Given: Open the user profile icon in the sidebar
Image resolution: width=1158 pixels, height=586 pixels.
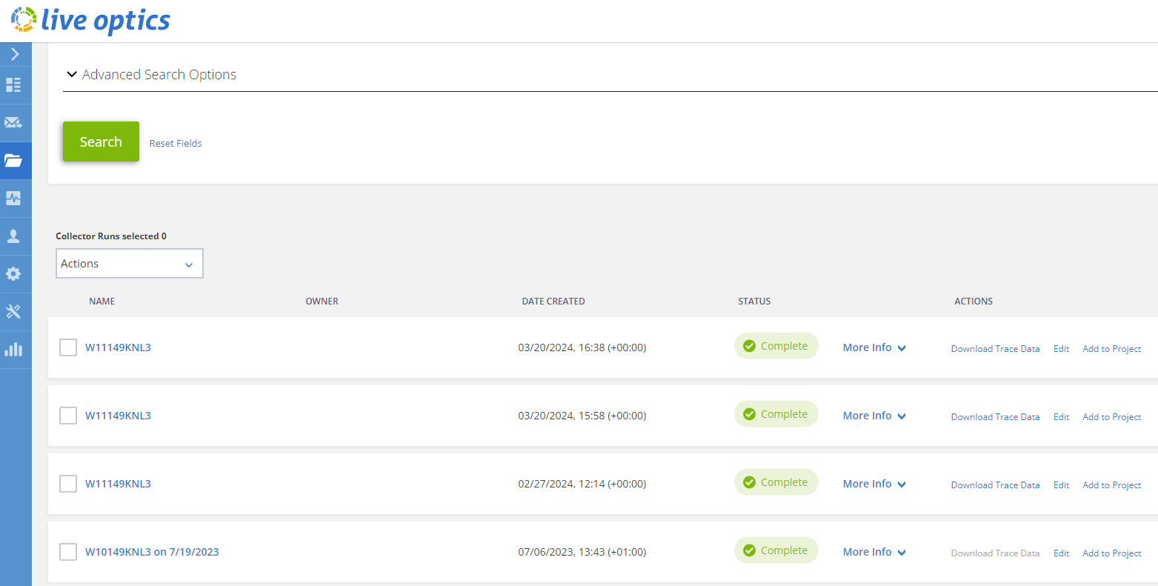Looking at the screenshot, I should pos(13,236).
